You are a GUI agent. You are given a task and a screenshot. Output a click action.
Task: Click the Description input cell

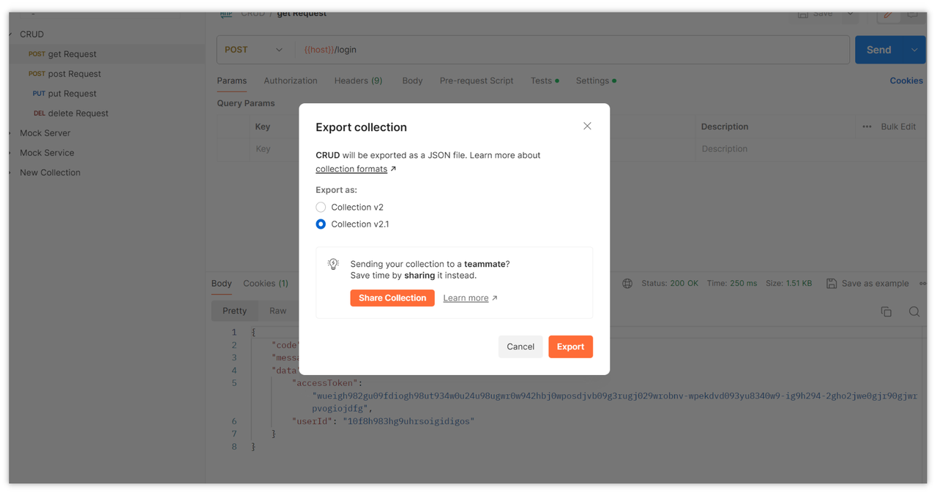click(x=773, y=149)
